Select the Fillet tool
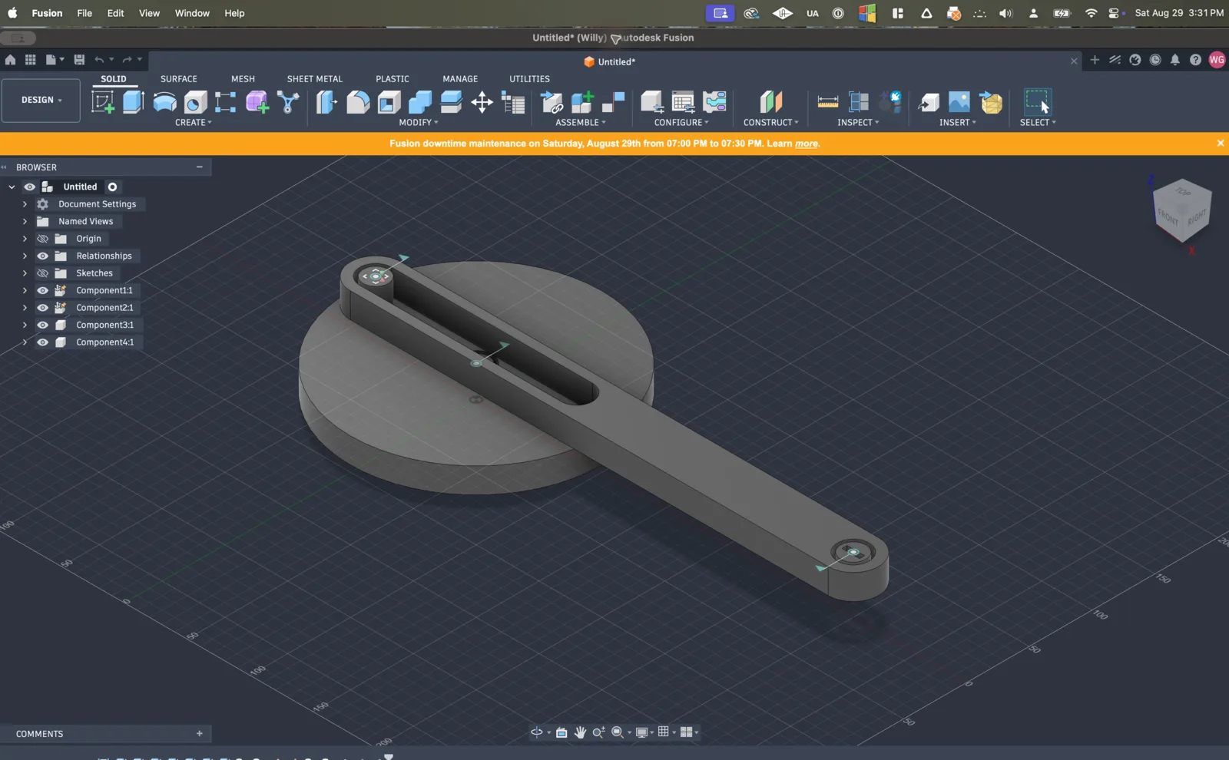The image size is (1229, 760). [x=358, y=101]
